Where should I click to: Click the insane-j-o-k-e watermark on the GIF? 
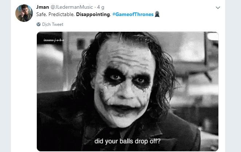(x=54, y=40)
